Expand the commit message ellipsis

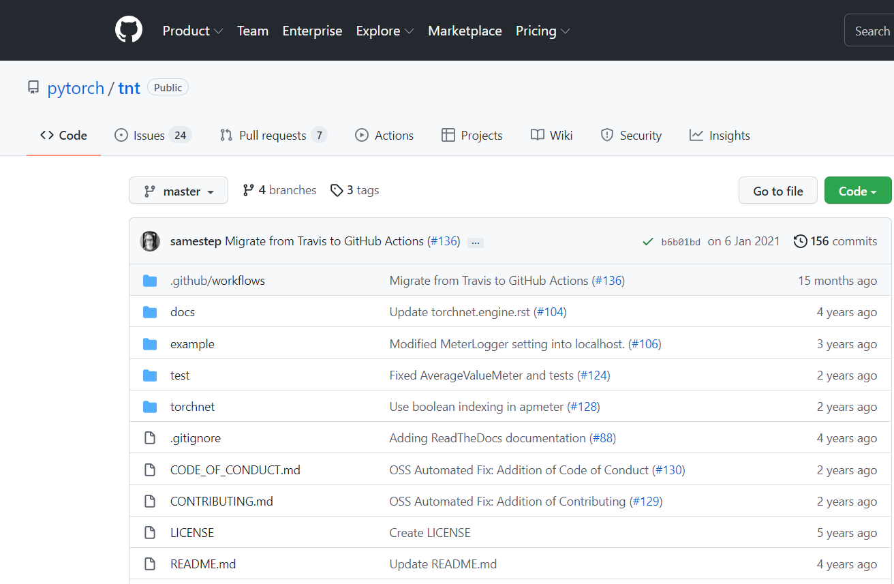click(x=476, y=242)
